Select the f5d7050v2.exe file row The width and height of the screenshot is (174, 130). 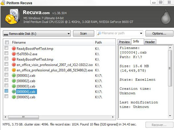(x=27, y=54)
